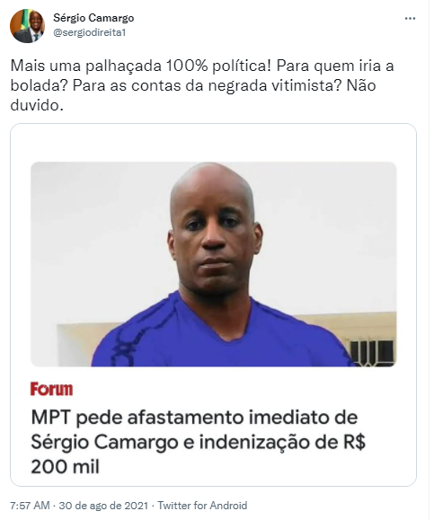The height and width of the screenshot is (520, 434).
Task: Click the blue shirt in the card photo
Action: 219,335
